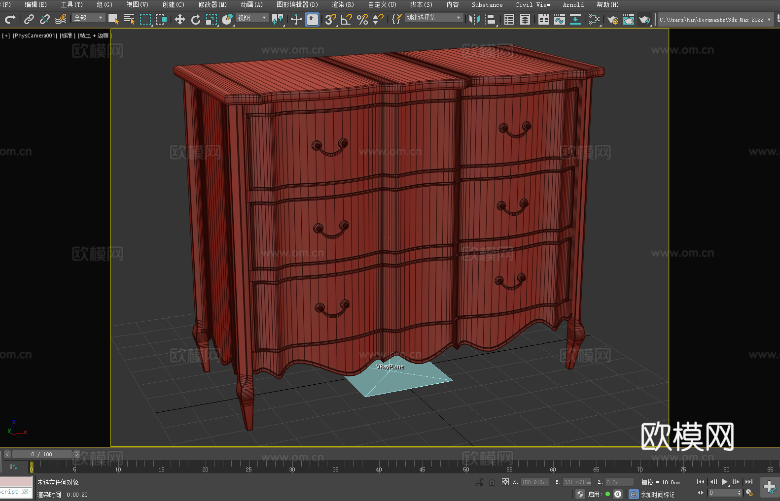
Task: Click the time slider 0 / 100
Action: (x=42, y=454)
